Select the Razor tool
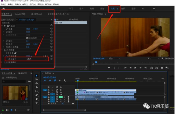 [37, 87]
